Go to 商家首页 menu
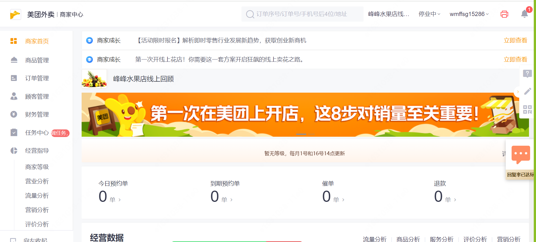This screenshot has width=536, height=242. click(x=37, y=41)
